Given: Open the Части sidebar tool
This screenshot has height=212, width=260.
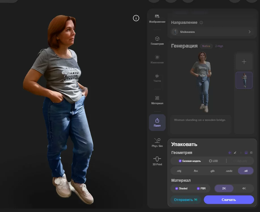Looking at the screenshot, I should [157, 78].
